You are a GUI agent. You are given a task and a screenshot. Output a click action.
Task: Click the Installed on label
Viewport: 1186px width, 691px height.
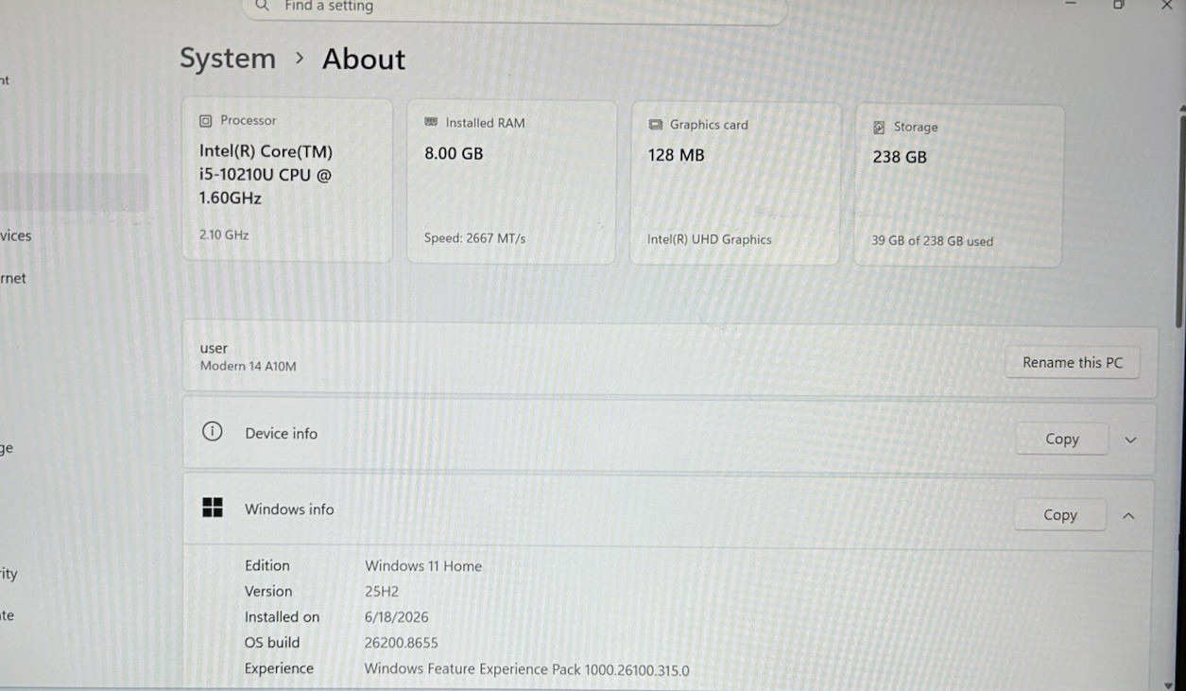point(283,617)
